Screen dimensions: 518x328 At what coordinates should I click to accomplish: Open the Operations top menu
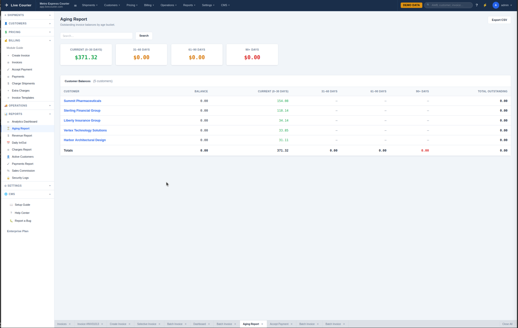[x=168, y=5]
